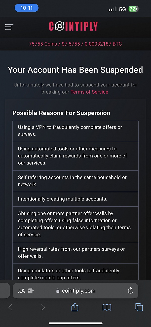Select 'Self referring accounts' reason row
This screenshot has height=327, width=151.
point(75,181)
